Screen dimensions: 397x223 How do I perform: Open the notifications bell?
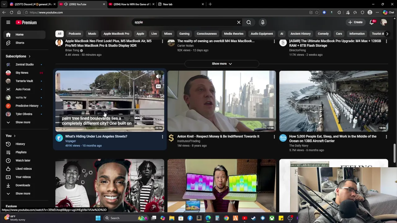pos(372,22)
